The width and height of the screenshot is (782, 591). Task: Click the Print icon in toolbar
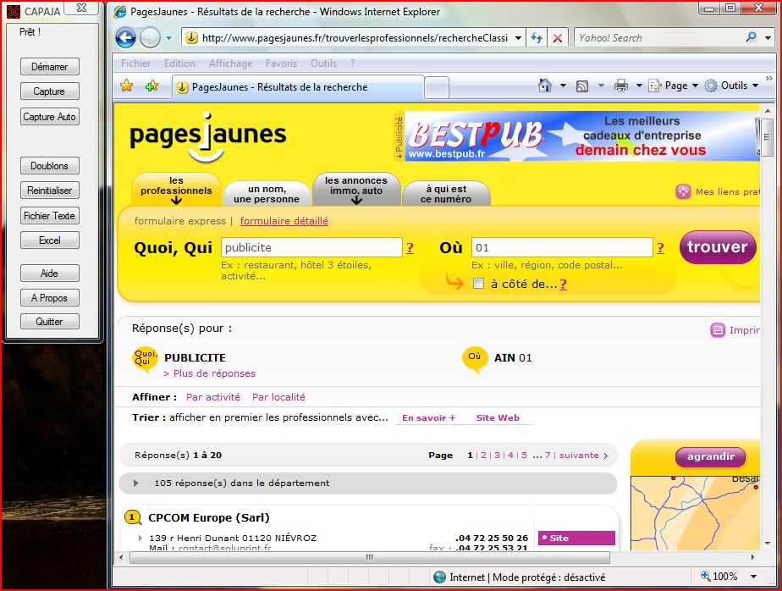[x=621, y=86]
